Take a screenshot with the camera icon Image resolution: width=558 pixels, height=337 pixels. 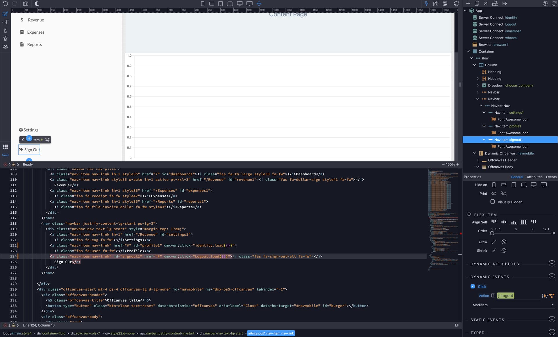[26, 3]
